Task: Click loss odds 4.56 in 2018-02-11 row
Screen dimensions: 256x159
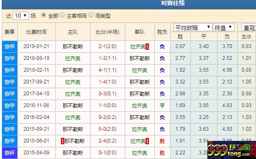Action: point(227,70)
